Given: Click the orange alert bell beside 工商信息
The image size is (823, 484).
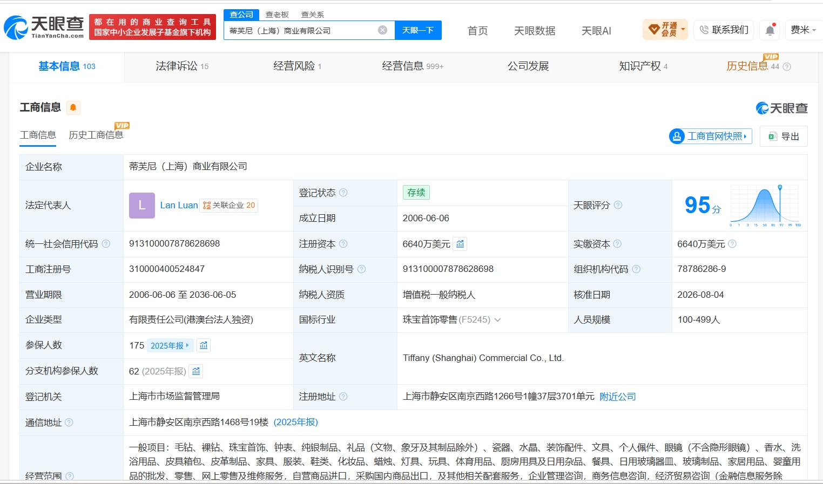Looking at the screenshot, I should click(73, 107).
